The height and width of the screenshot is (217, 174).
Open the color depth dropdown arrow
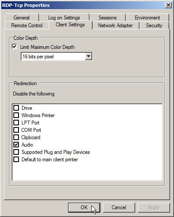[88, 56]
